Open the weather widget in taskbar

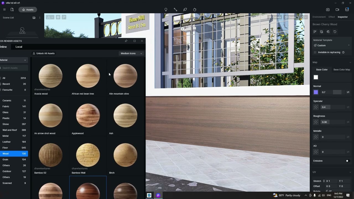[x=287, y=195]
